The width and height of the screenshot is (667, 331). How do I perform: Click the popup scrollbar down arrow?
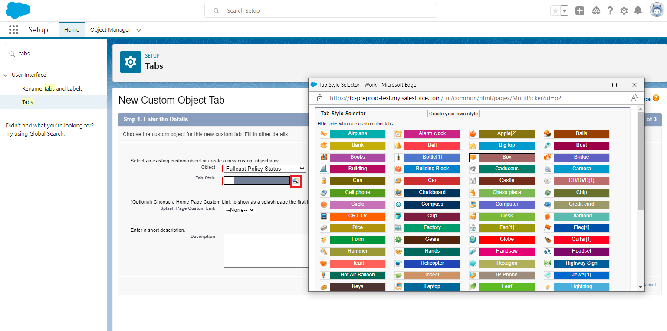(641, 287)
